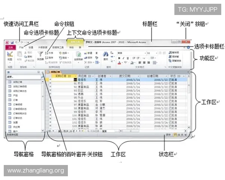Open the font size dropdown showing 11

tap(156, 53)
